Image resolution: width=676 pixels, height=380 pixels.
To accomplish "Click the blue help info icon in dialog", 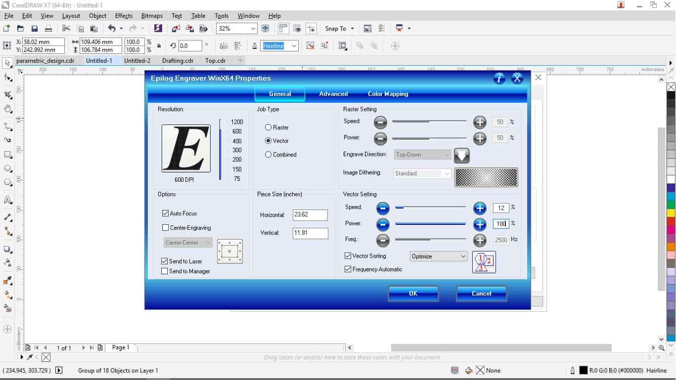I will point(499,78).
